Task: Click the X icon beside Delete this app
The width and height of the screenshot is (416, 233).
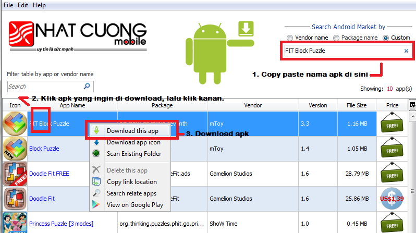Action: [x=96, y=169]
